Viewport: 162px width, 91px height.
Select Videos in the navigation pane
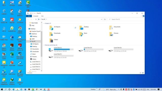click(33, 59)
